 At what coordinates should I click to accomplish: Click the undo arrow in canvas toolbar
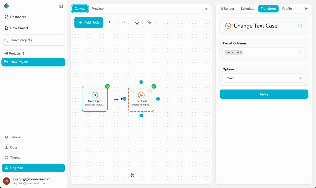111,23
